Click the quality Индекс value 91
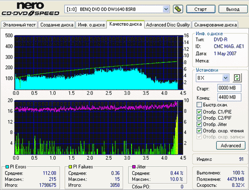The height and width of the screenshot is (190, 249). (241, 159)
